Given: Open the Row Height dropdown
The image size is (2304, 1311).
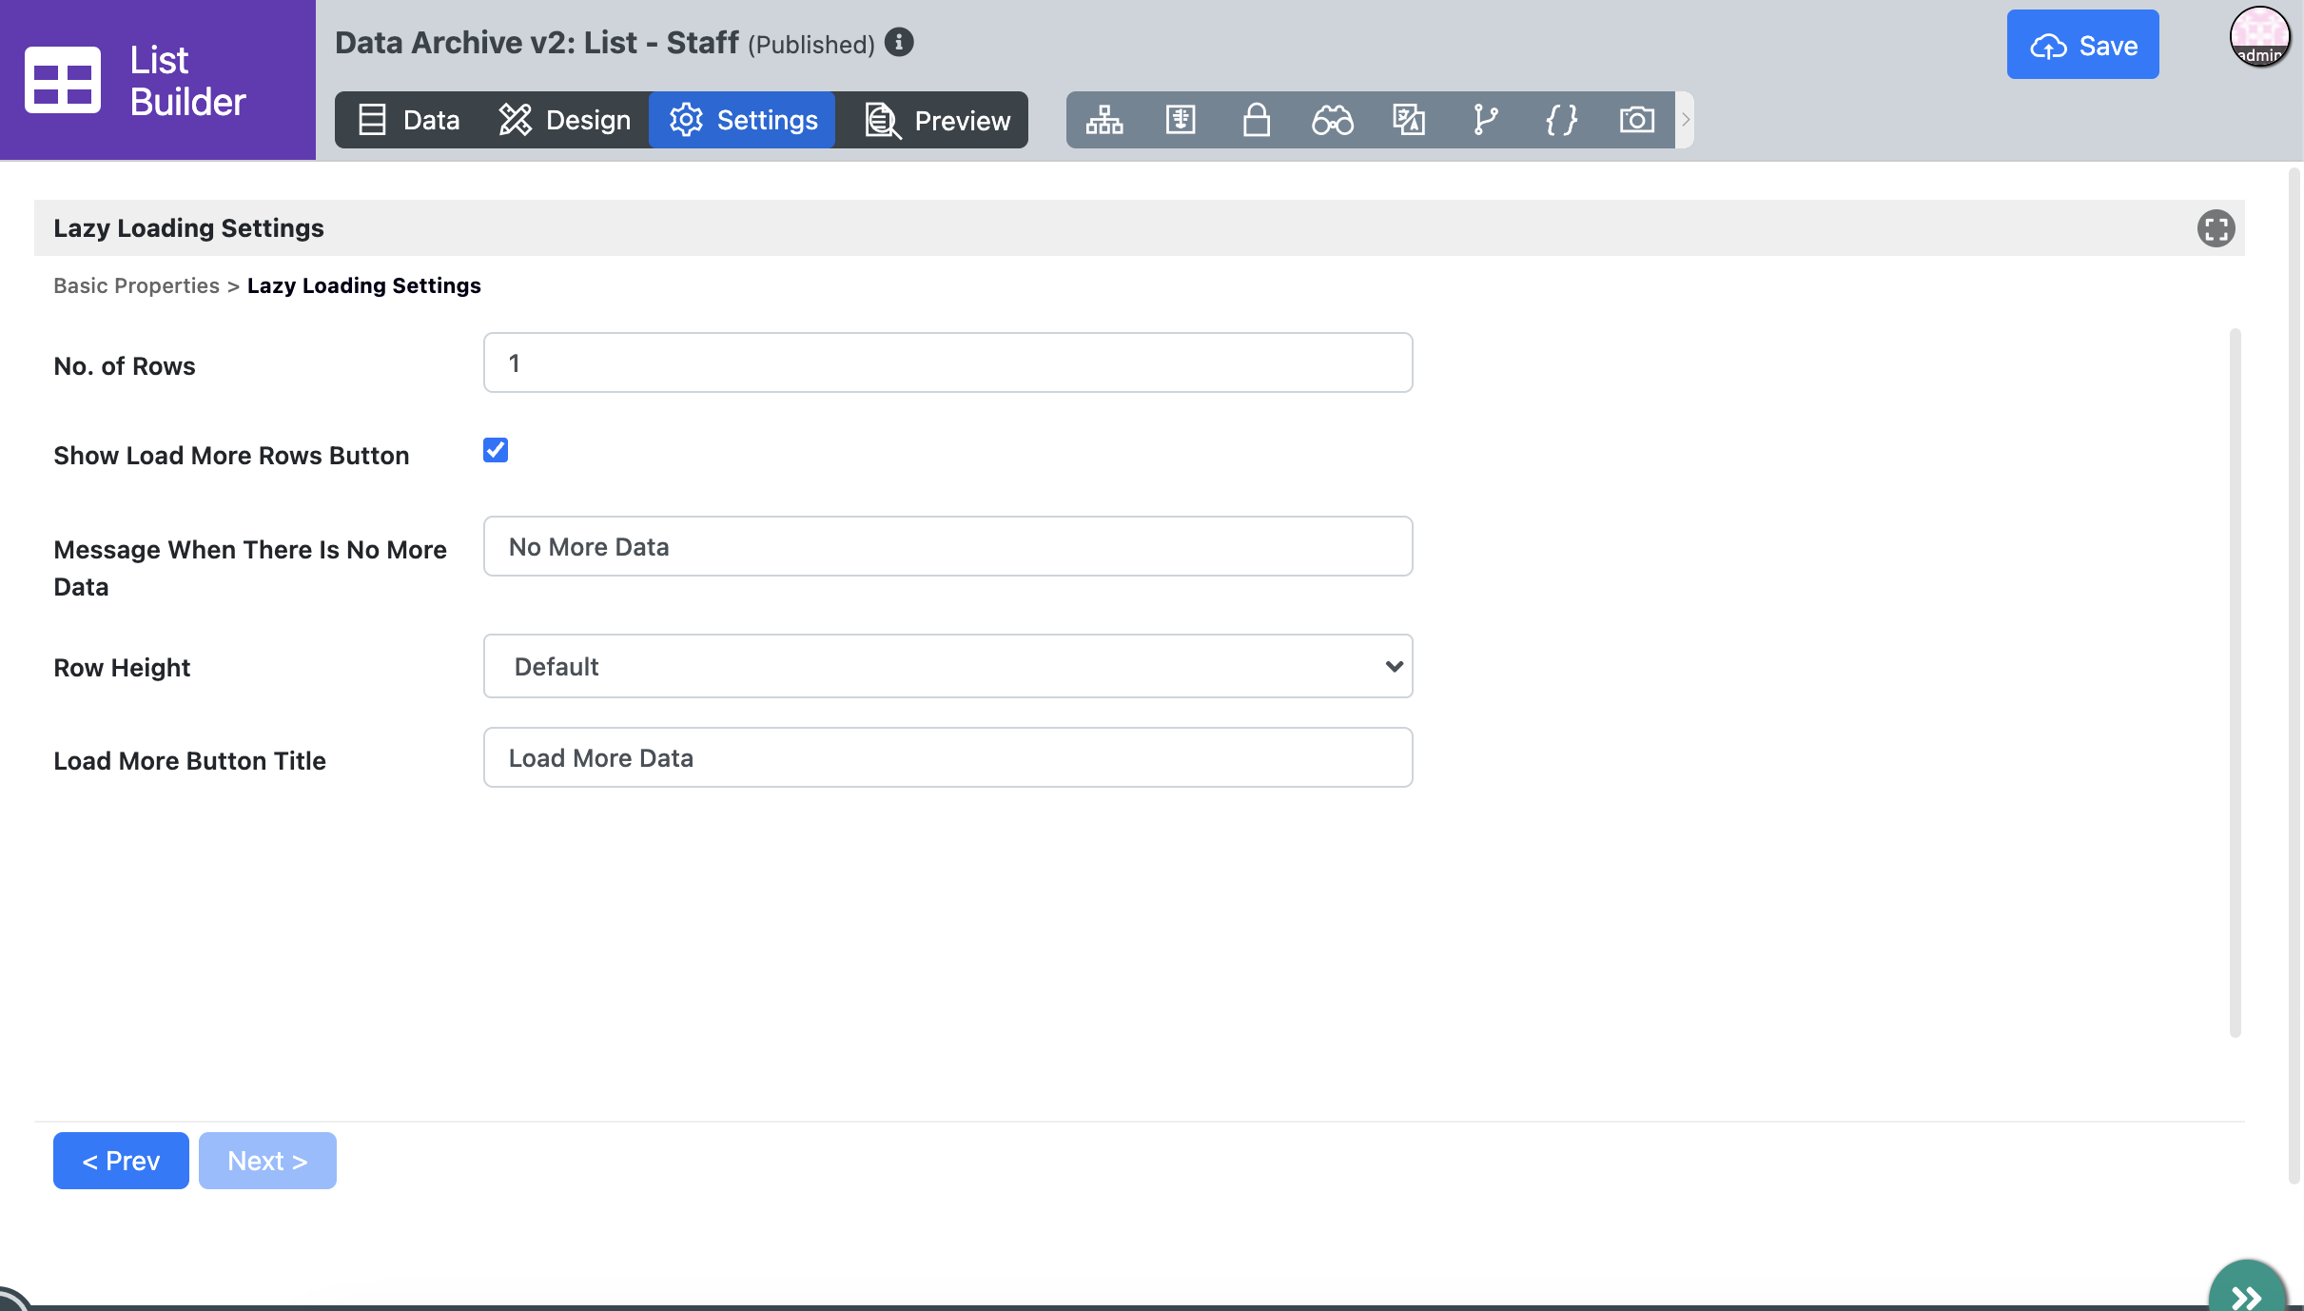Looking at the screenshot, I should 947,666.
